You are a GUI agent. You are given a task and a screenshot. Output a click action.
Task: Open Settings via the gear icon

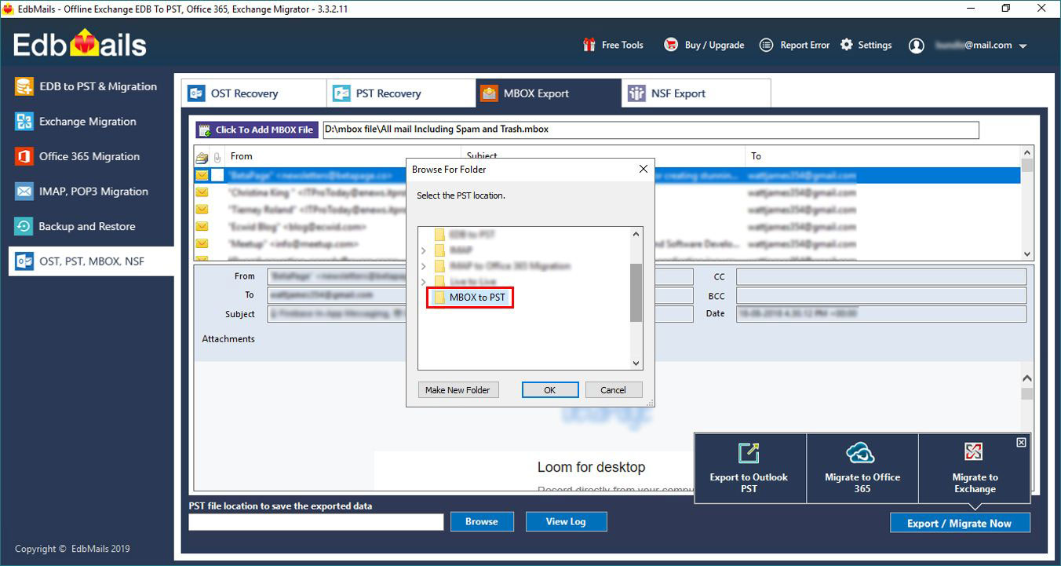pos(846,45)
